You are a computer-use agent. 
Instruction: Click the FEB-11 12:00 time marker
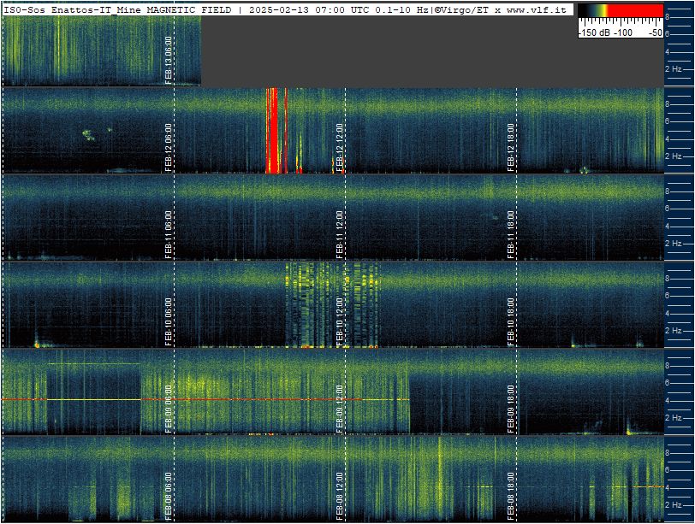340,234
